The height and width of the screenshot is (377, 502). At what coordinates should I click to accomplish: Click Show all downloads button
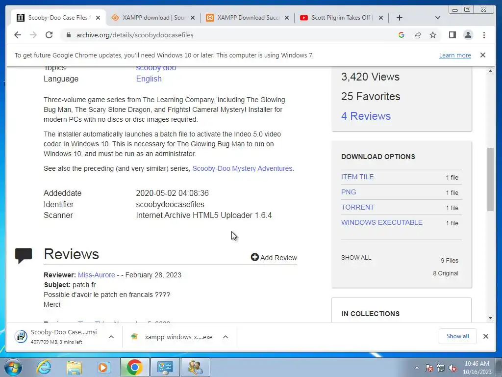457,336
